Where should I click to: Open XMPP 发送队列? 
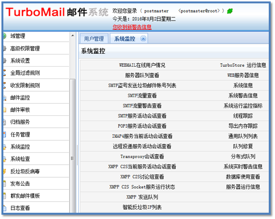coord(142,197)
